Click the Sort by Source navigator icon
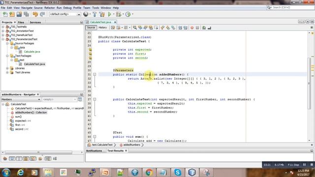 click(55, 158)
